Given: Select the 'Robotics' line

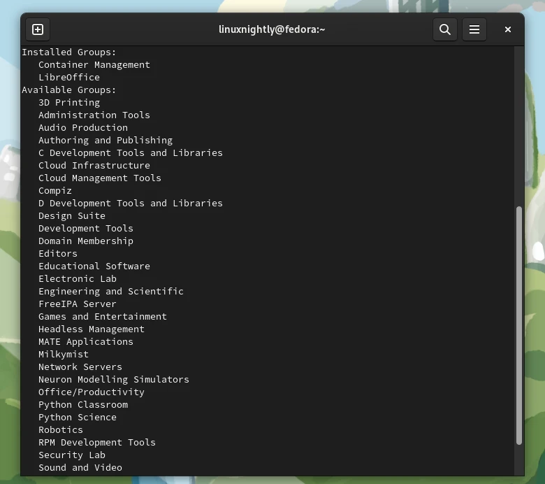Looking at the screenshot, I should (61, 429).
